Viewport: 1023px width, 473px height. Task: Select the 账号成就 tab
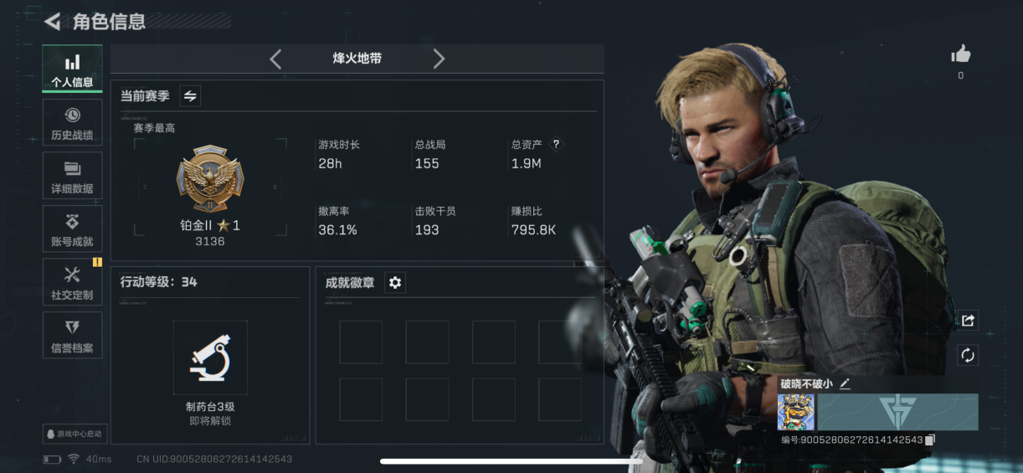pos(72,229)
